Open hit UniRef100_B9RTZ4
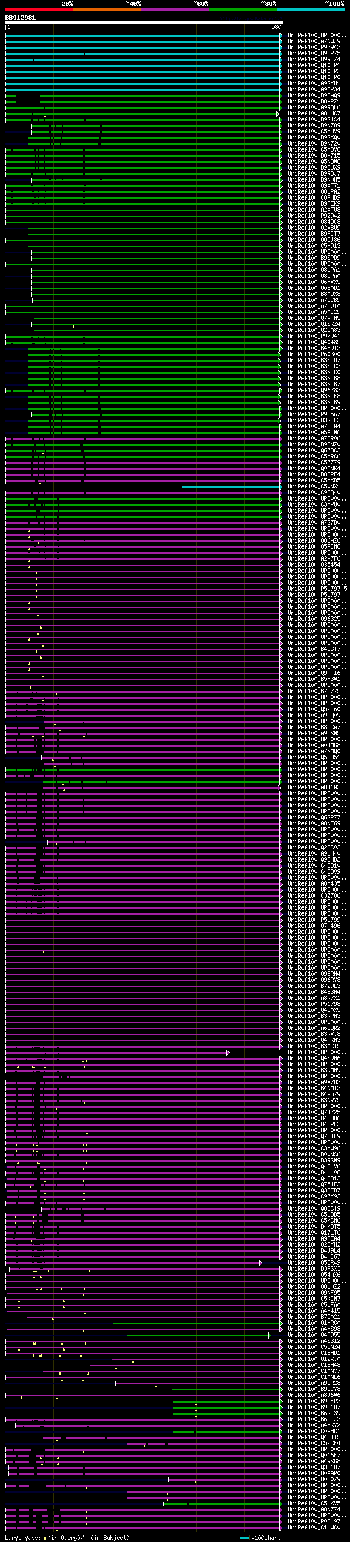Image resolution: width=350 pixels, height=1542 pixels. 314,59
